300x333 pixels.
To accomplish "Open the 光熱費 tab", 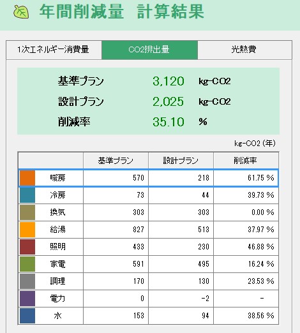I will 244,50.
